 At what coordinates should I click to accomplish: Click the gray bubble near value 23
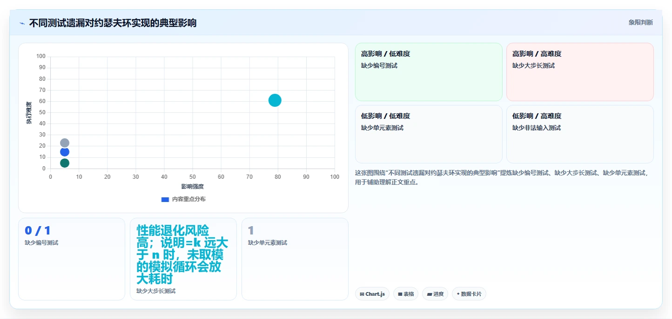65,143
